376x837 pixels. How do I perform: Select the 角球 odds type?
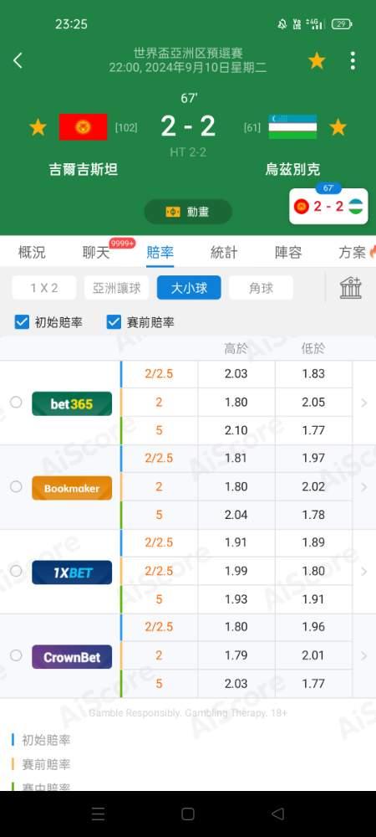click(261, 288)
